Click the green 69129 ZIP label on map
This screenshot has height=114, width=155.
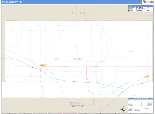tap(57, 59)
